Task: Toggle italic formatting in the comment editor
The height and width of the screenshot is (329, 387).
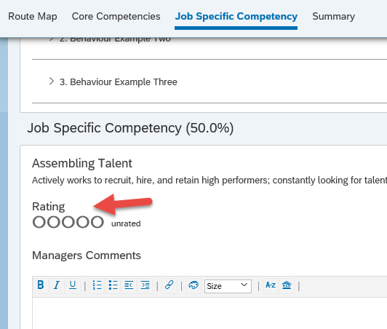Action: [x=57, y=285]
